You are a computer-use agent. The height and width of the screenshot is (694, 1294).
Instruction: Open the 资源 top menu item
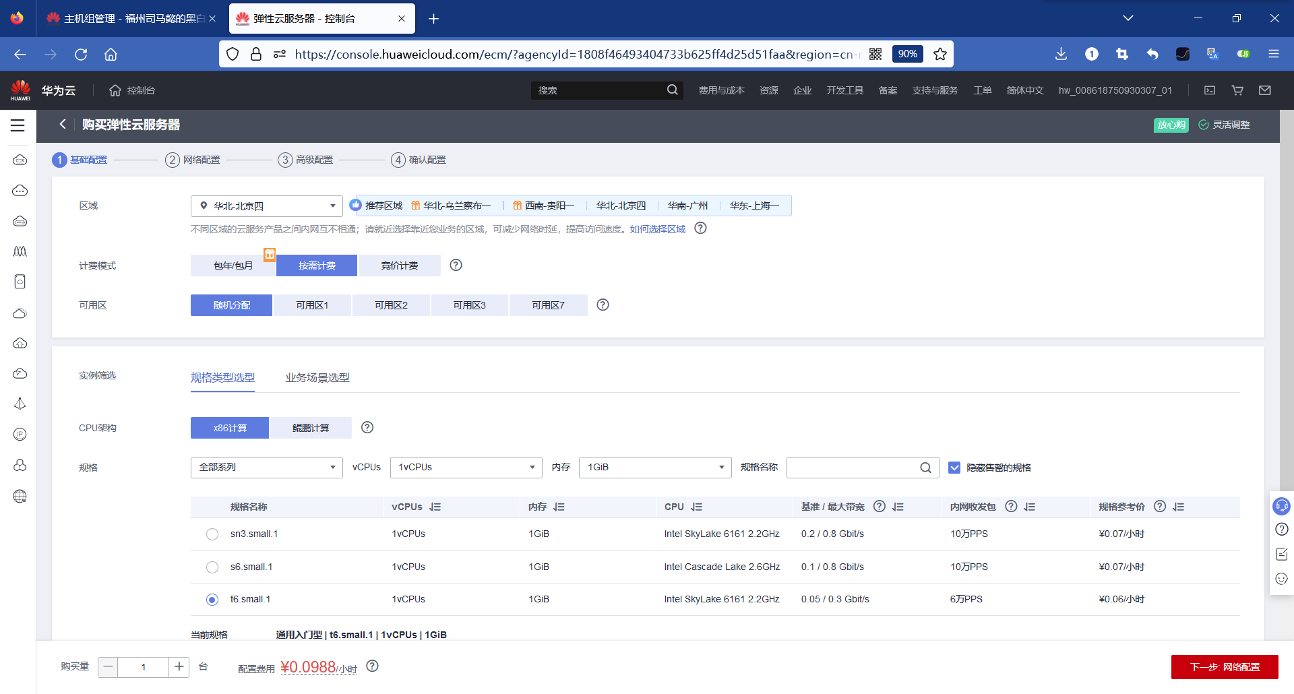pyautogui.click(x=769, y=90)
